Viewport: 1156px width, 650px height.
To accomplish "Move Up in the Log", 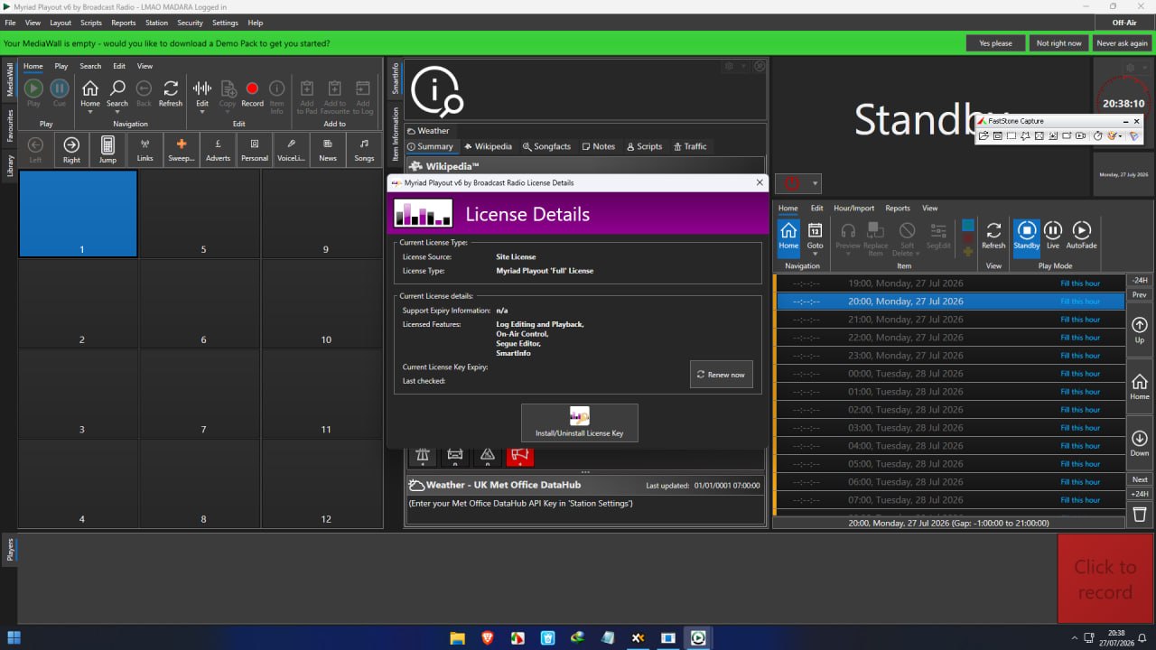I will coord(1140,330).
